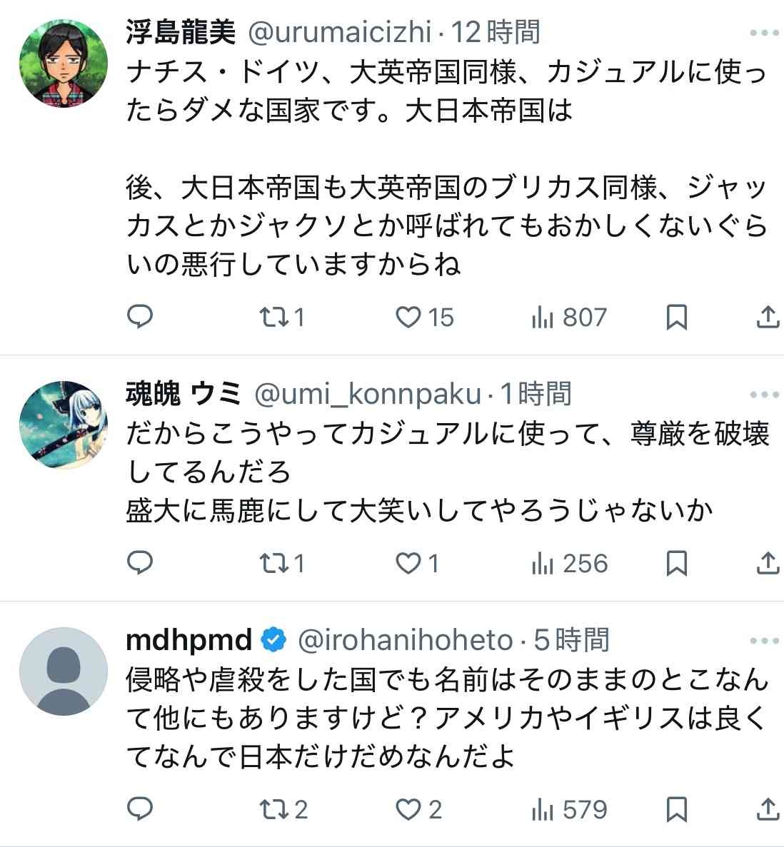Open the @umi_konnpaku profile handle
This screenshot has width=784, height=847.
368,394
